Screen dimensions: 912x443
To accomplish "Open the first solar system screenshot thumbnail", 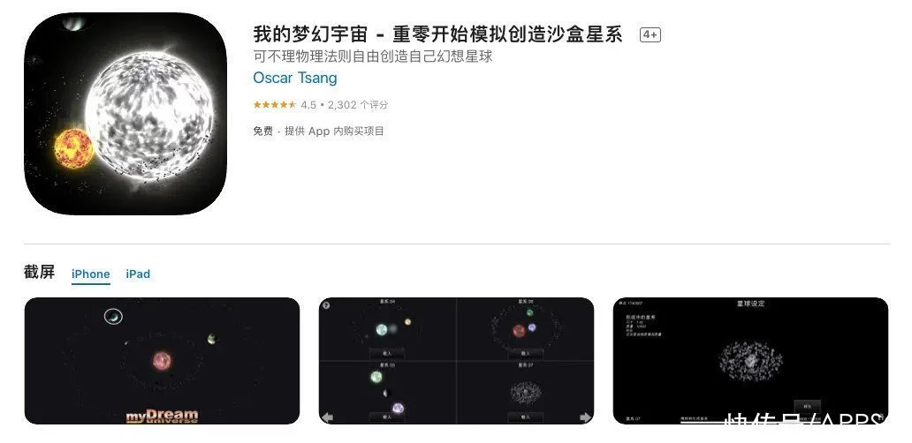I will (162, 361).
